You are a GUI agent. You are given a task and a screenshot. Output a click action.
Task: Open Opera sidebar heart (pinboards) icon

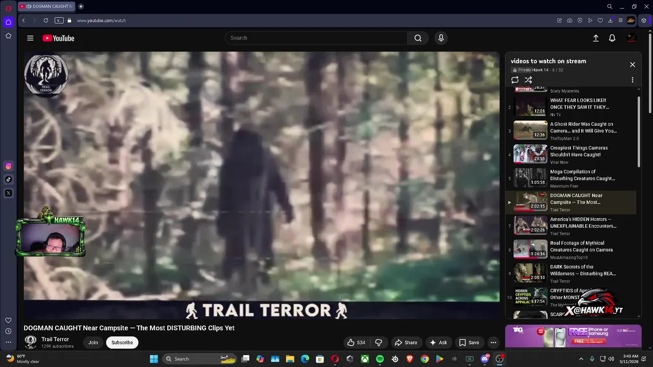tap(8, 320)
